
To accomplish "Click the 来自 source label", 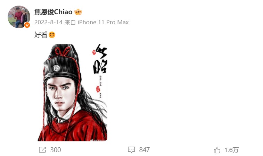I will (x=70, y=22).
